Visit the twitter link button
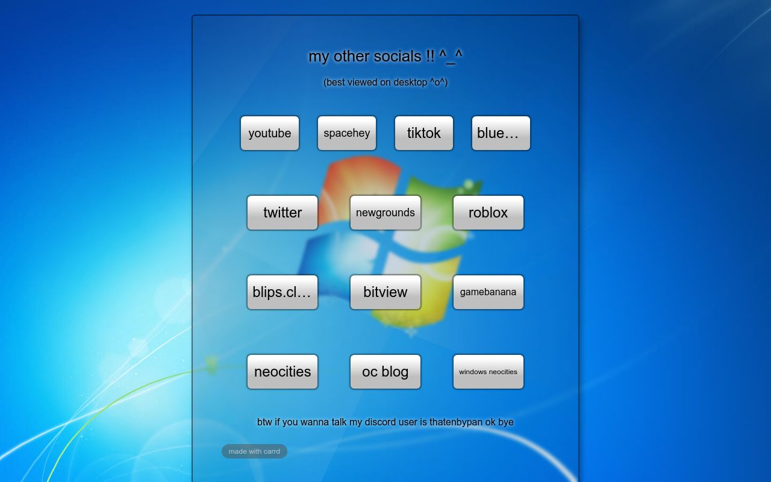This screenshot has height=482, width=771. point(282,213)
